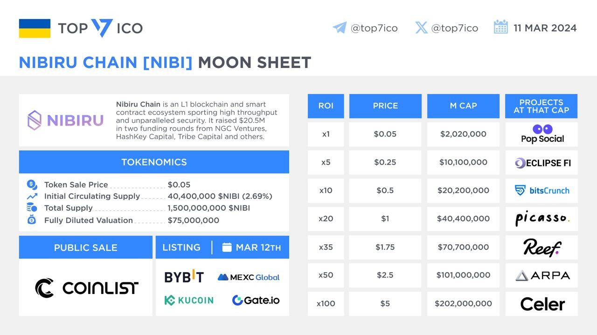Screen dimensions: 597x335
Task: Click the Initial Circulating Supply trend icon
Action: pos(32,196)
